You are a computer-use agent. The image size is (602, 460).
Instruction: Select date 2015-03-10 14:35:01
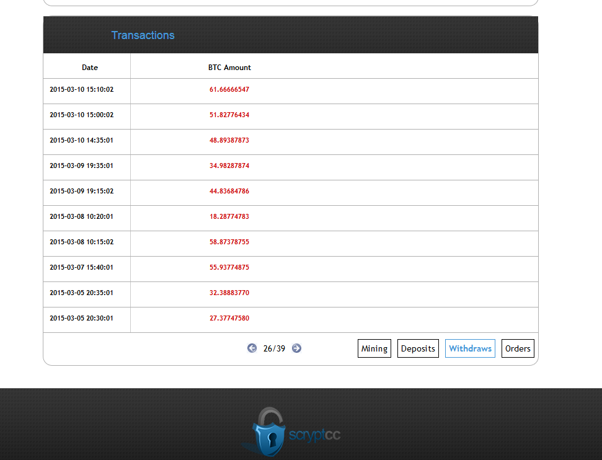pyautogui.click(x=82, y=140)
